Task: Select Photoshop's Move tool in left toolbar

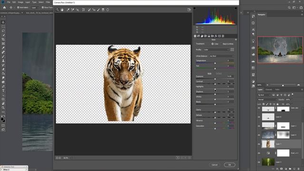Action: tap(3, 22)
